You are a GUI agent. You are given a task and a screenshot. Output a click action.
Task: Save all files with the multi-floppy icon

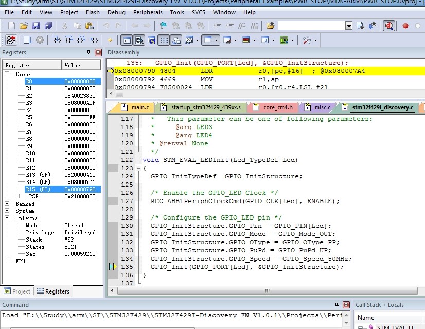(x=48, y=26)
